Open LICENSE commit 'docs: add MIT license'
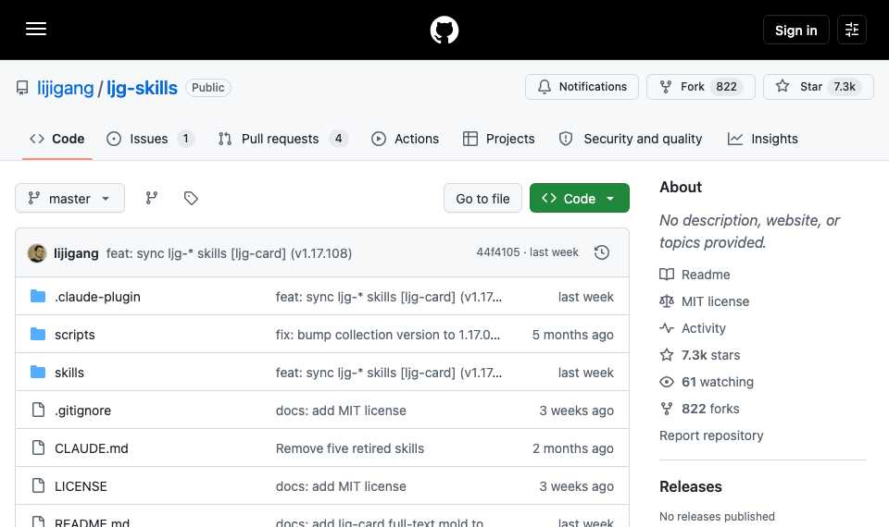This screenshot has height=527, width=889. 341,486
